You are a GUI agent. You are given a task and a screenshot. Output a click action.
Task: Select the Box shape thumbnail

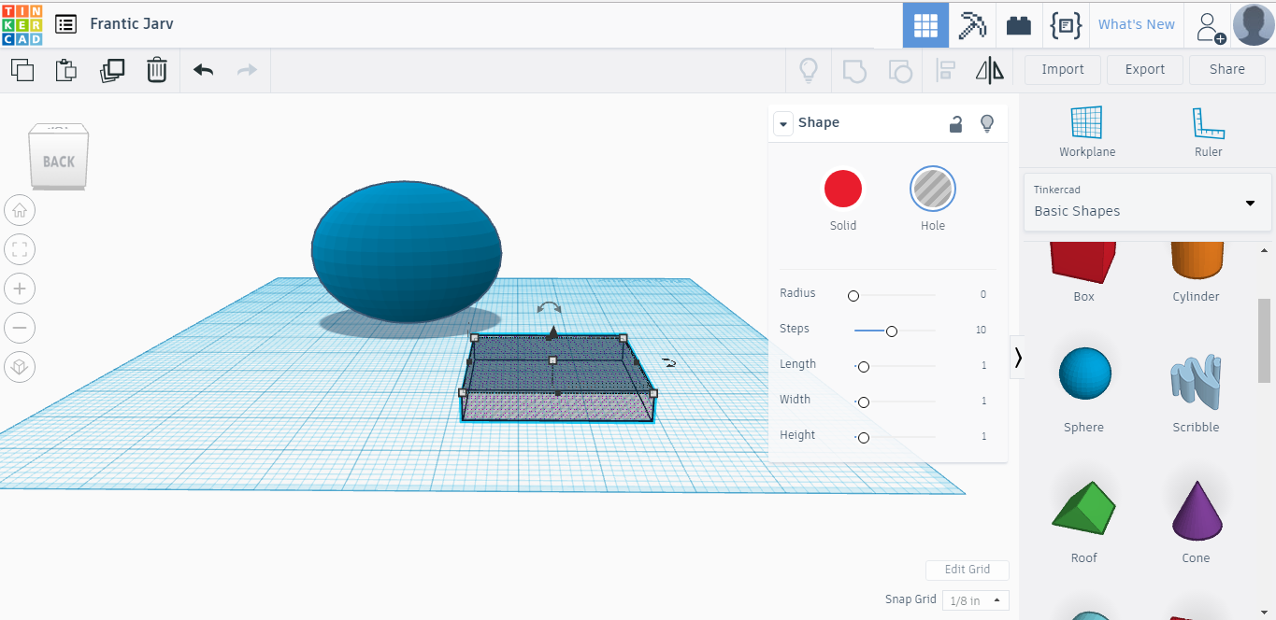(1083, 262)
